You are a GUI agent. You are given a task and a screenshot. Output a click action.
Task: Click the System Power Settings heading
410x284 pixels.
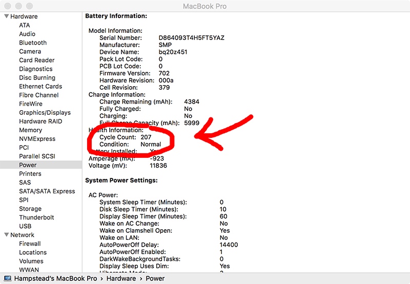click(121, 180)
